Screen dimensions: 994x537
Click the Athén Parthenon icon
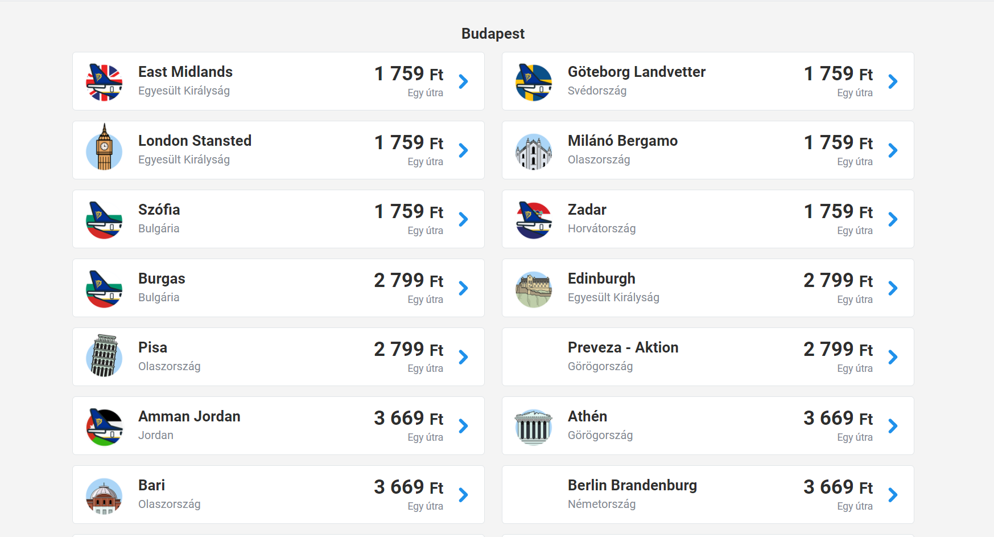pos(534,427)
